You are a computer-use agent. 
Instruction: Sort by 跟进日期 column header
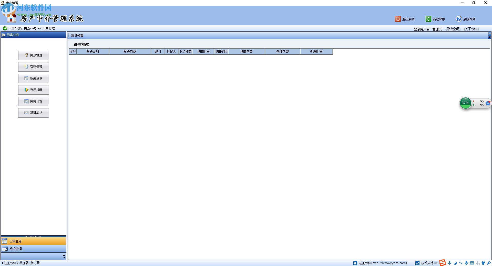tap(93, 51)
